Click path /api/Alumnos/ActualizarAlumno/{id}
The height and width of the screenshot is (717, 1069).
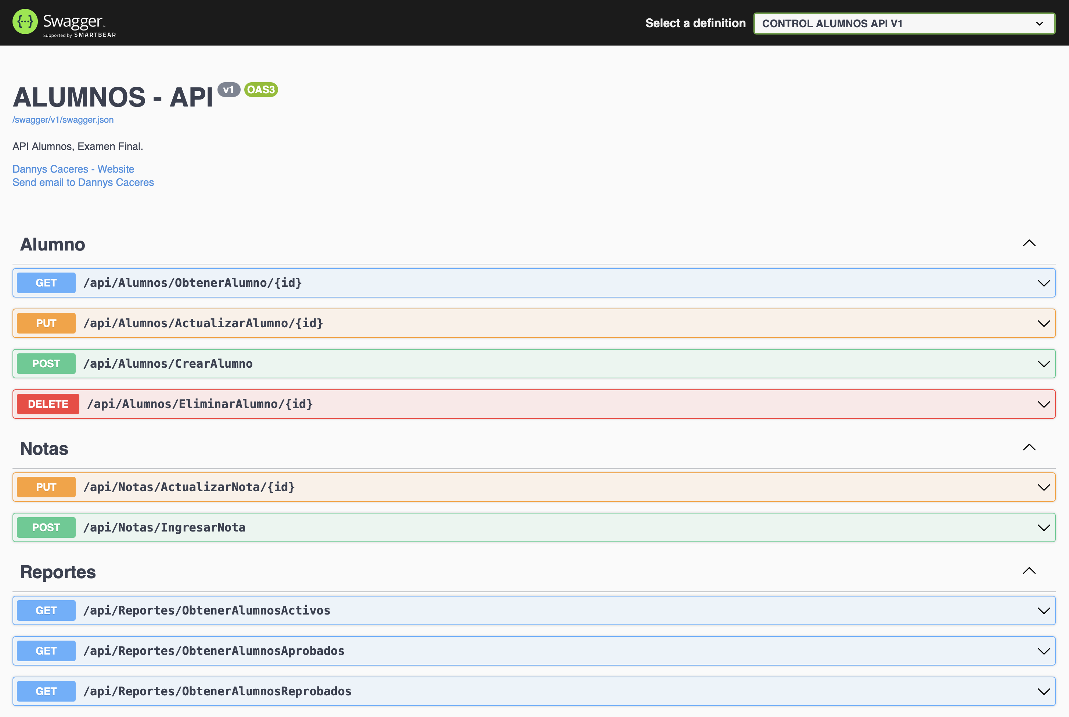(203, 323)
